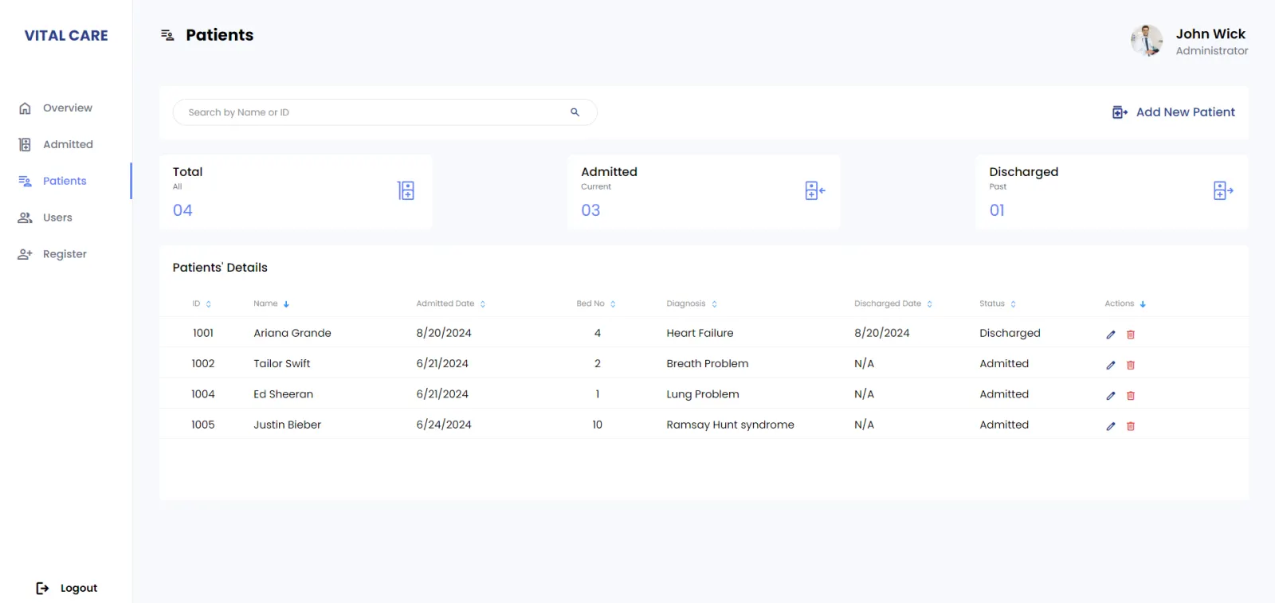Click the Add New Patient label
Viewport: 1275px width, 603px height.
point(1185,112)
